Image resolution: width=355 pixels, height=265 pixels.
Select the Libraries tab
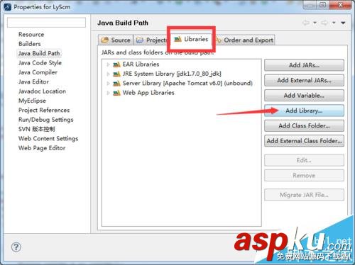(x=191, y=39)
